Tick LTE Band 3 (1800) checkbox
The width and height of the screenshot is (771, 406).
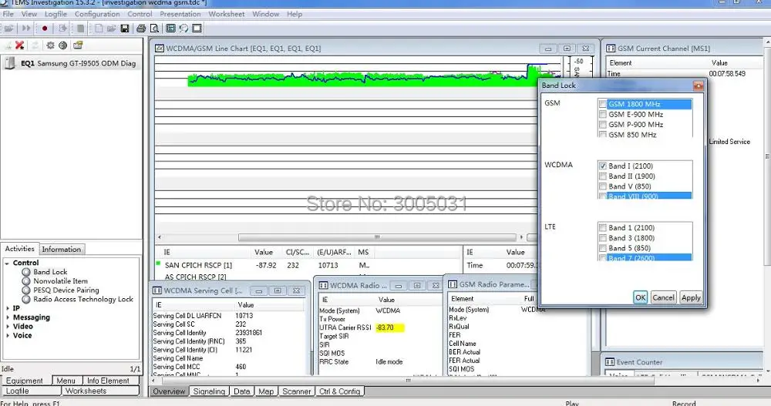pos(602,238)
